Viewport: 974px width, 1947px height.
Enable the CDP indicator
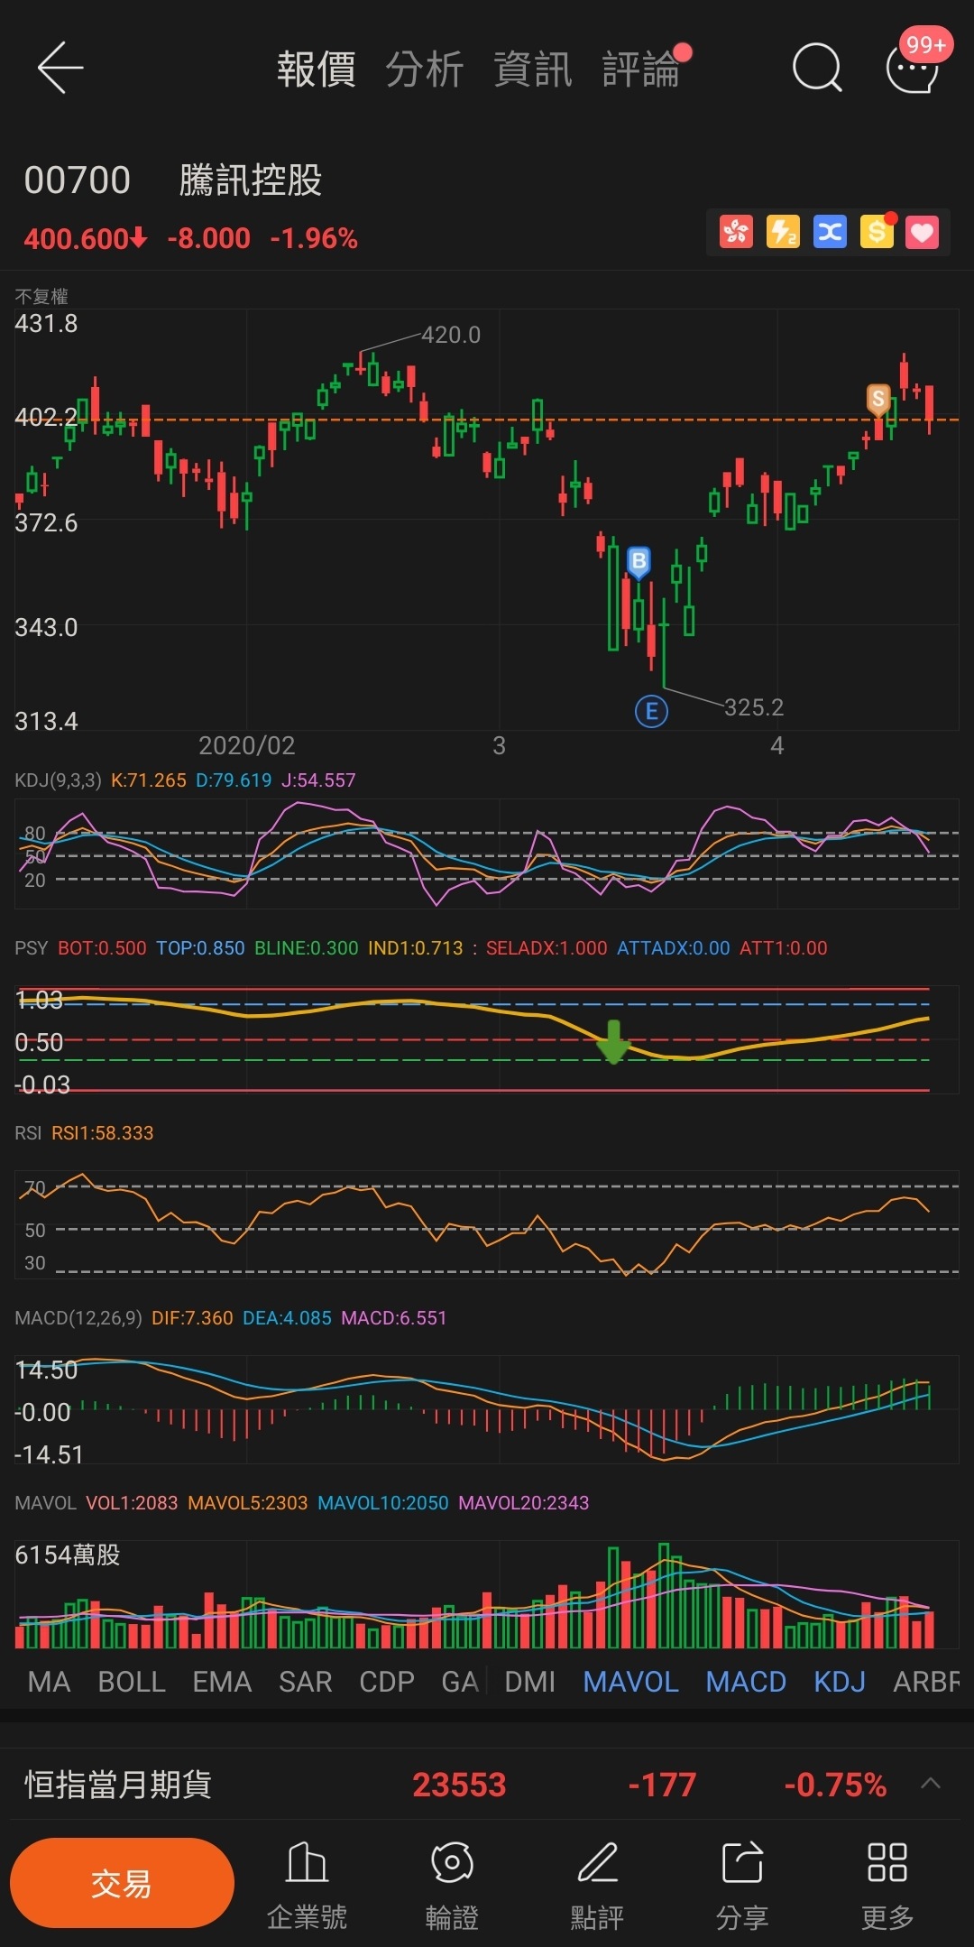pos(387,1682)
